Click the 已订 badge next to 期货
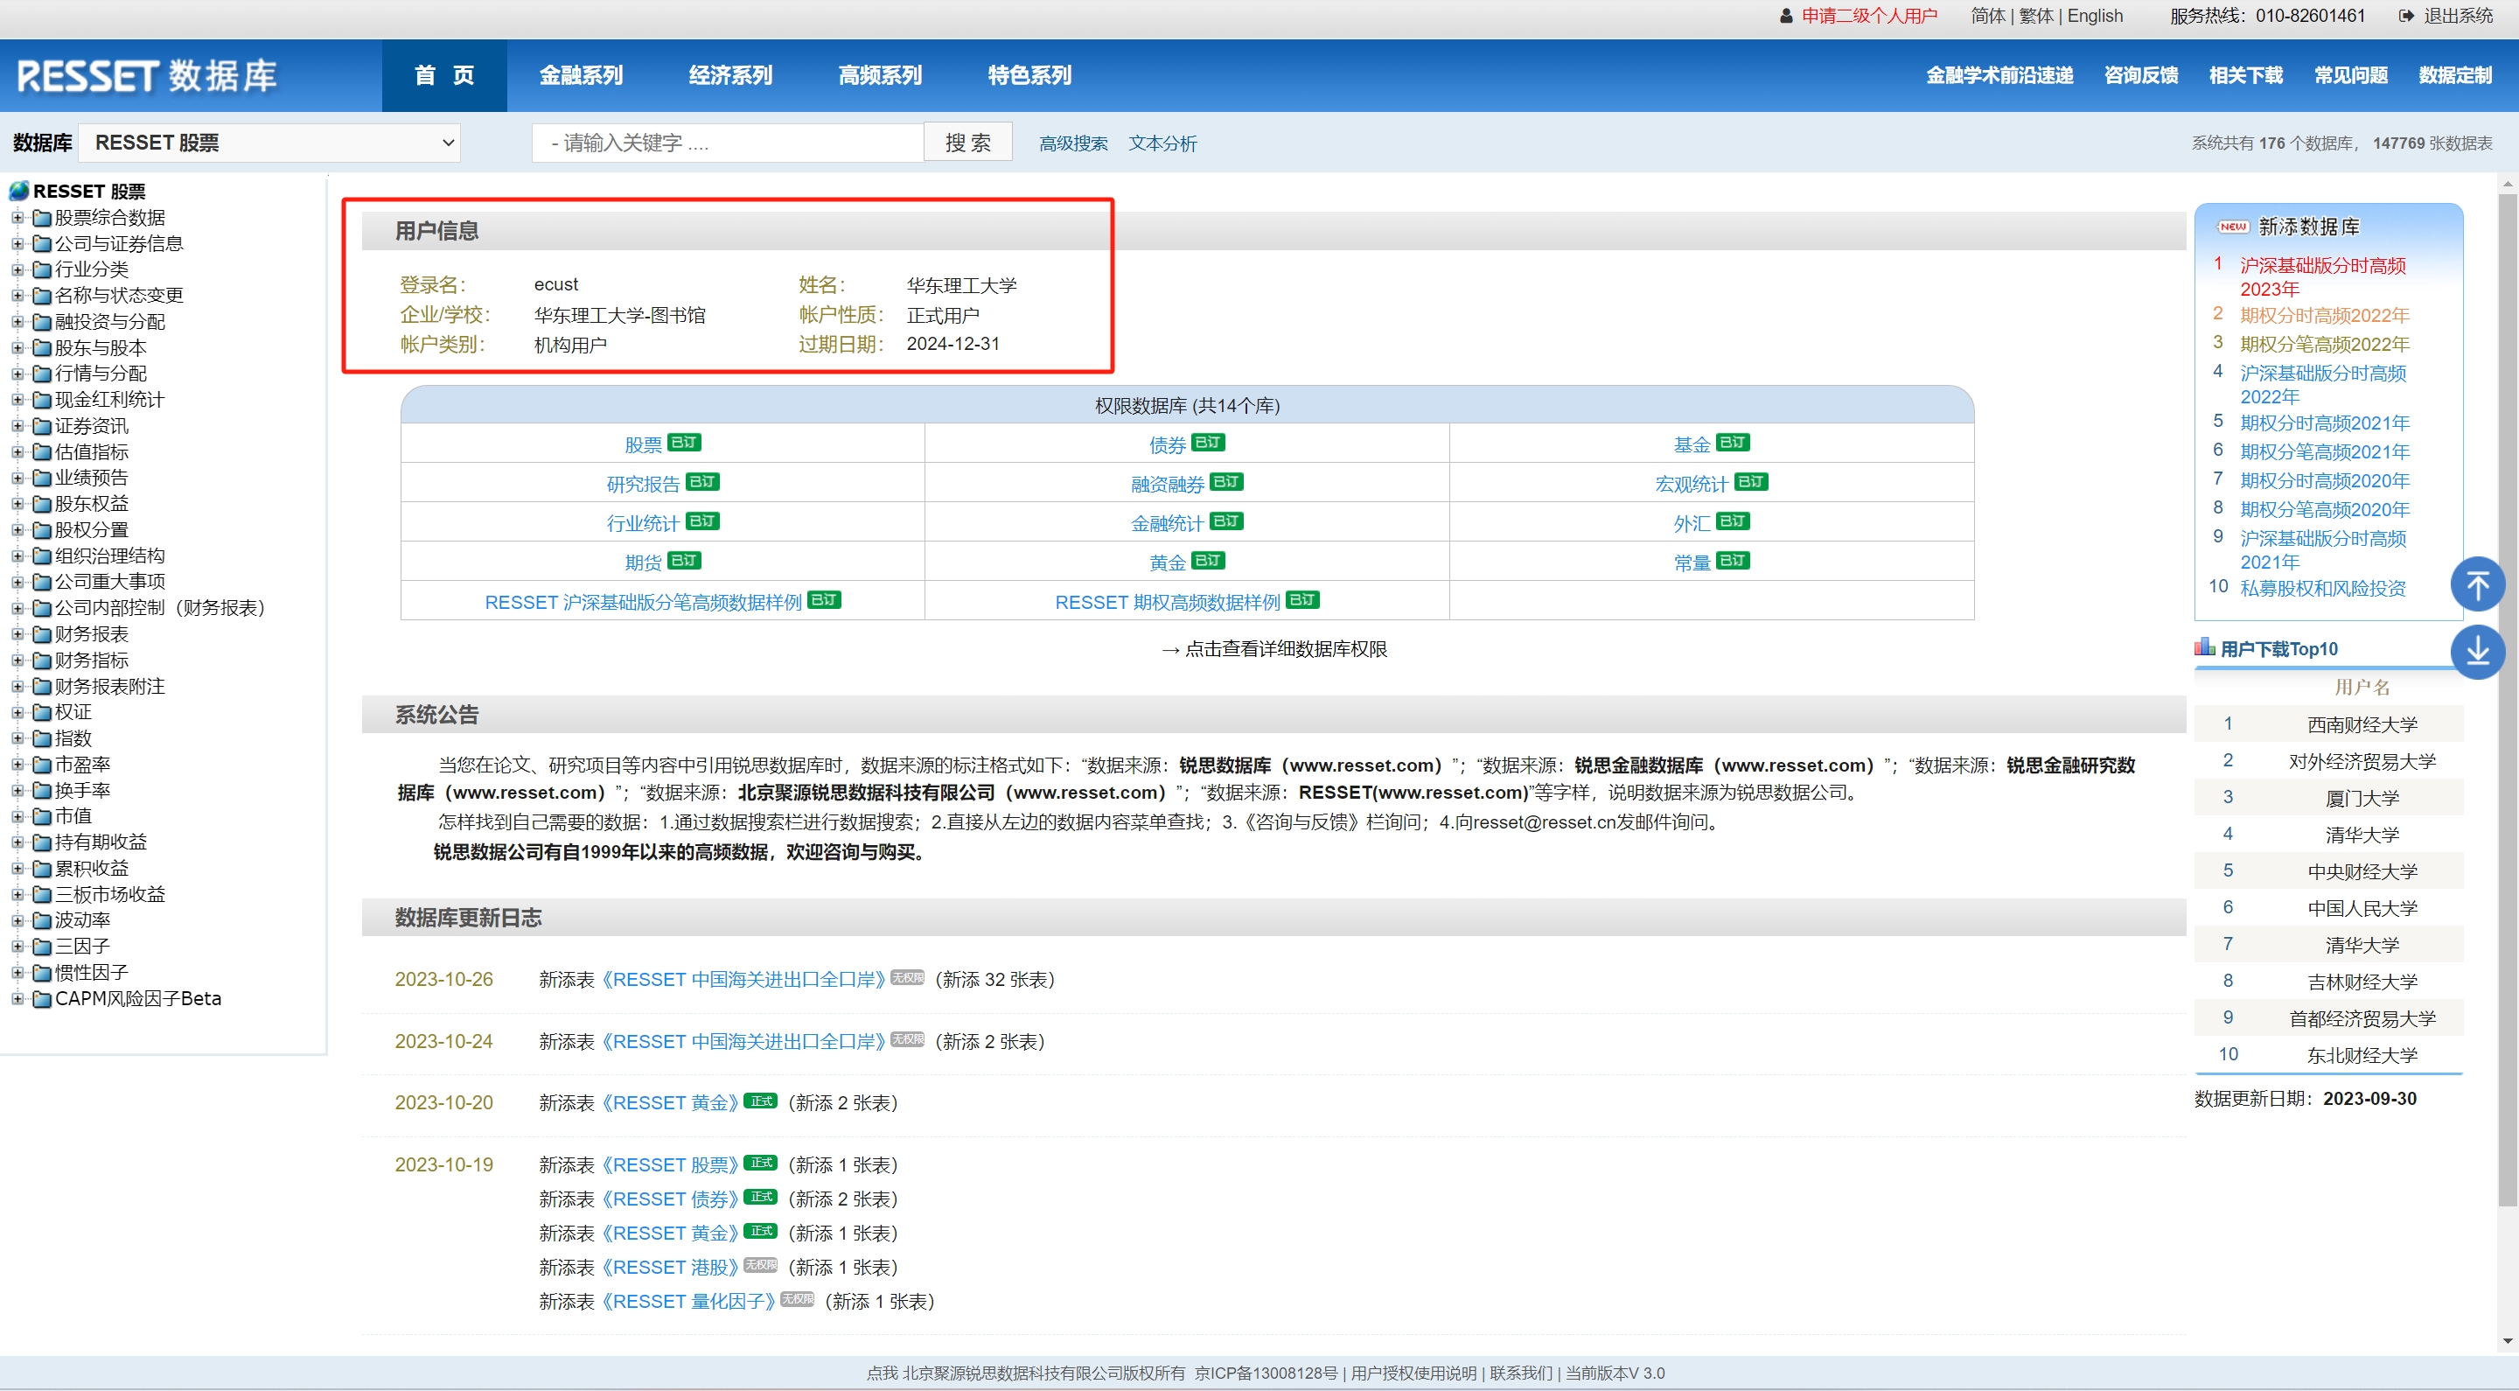 [685, 562]
